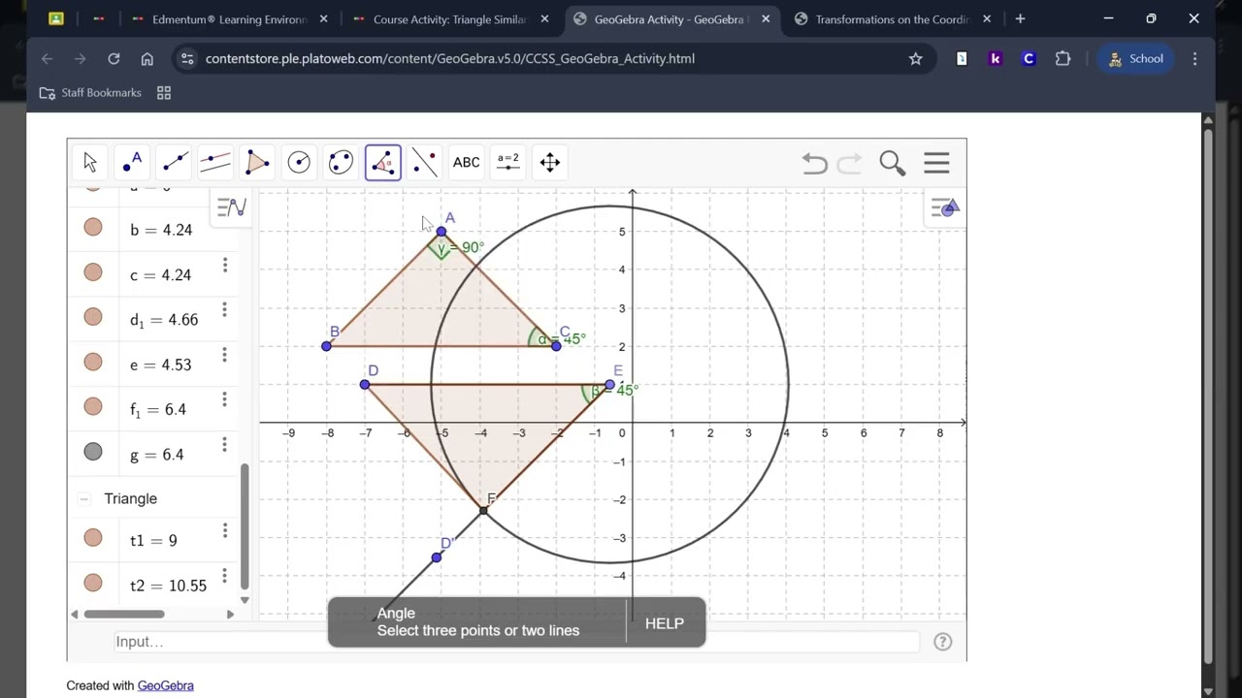Open options menu for e = 4.53
The image size is (1242, 698).
[x=224, y=355]
